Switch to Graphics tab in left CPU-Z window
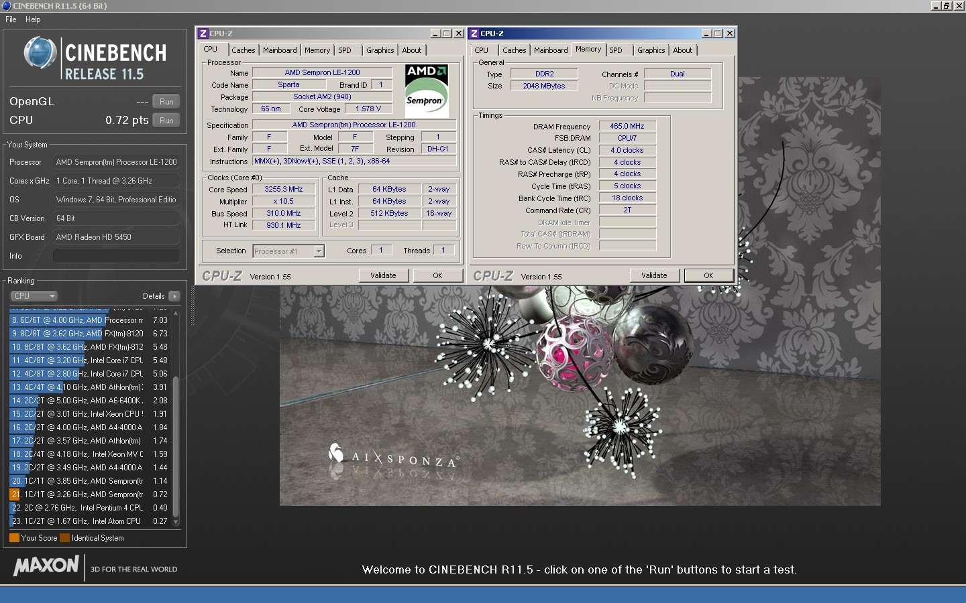The image size is (966, 603). (x=380, y=50)
